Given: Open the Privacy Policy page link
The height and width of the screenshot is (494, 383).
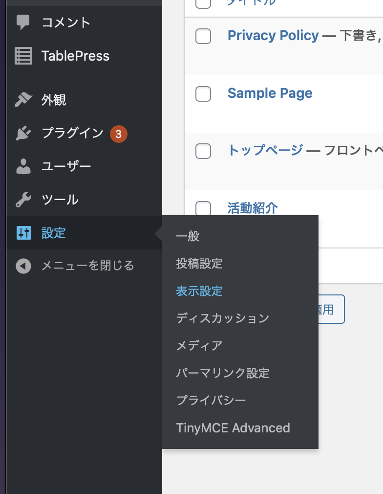Looking at the screenshot, I should coord(273,35).
